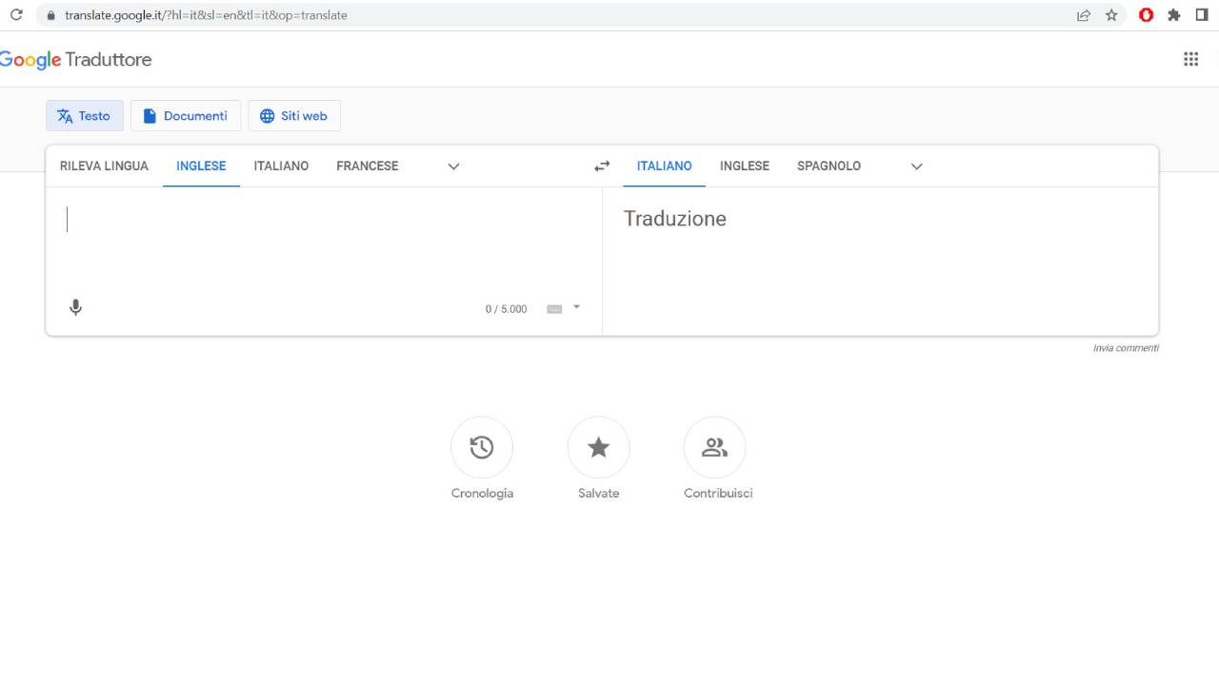Start voice input with microphone icon
This screenshot has width=1219, height=685.
tap(76, 307)
